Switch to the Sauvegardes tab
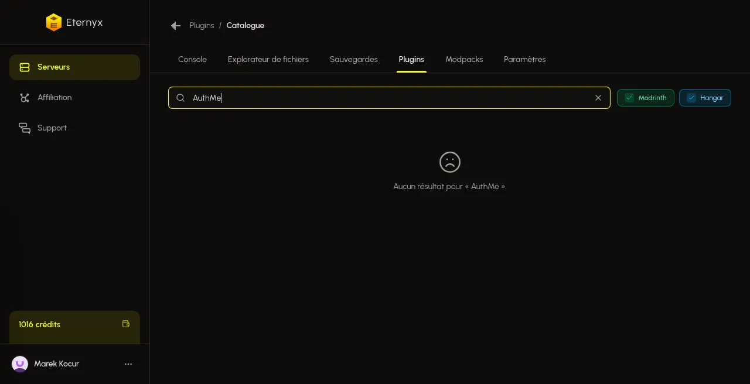Viewport: 750px width, 384px height. [x=354, y=60]
